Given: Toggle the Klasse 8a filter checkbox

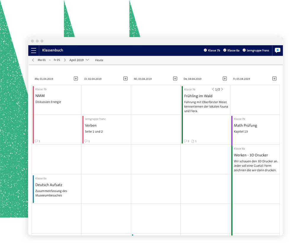Looking at the screenshot, I should pos(225,50).
